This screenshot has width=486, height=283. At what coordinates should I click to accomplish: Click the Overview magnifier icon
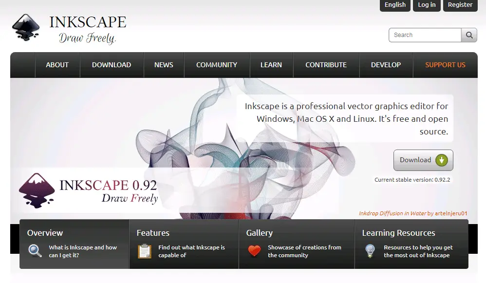(x=35, y=251)
